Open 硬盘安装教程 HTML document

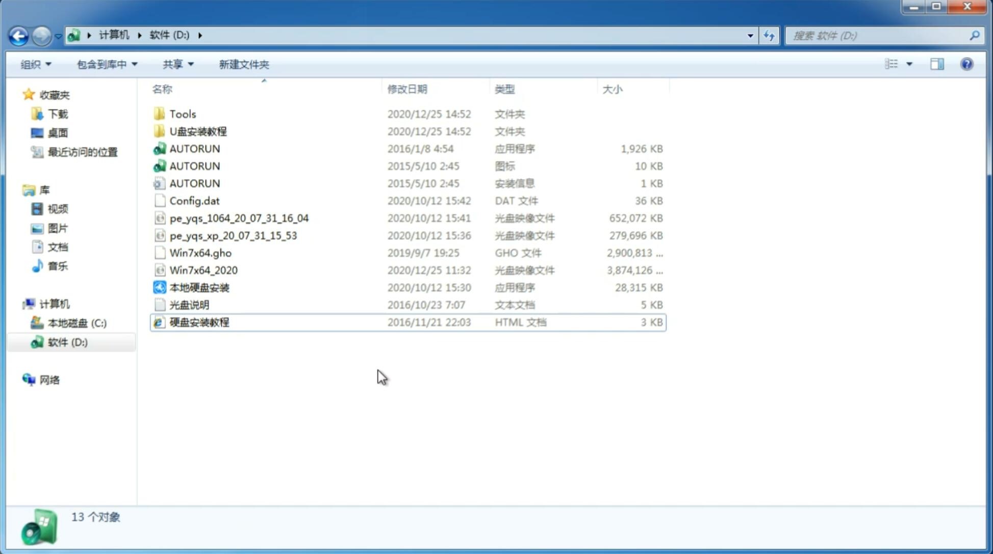click(198, 322)
